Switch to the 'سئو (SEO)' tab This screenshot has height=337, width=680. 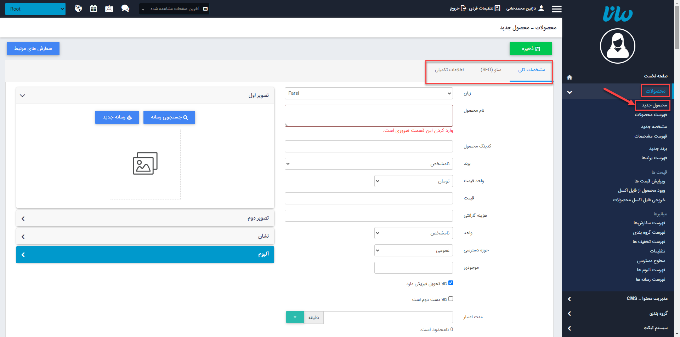491,70
